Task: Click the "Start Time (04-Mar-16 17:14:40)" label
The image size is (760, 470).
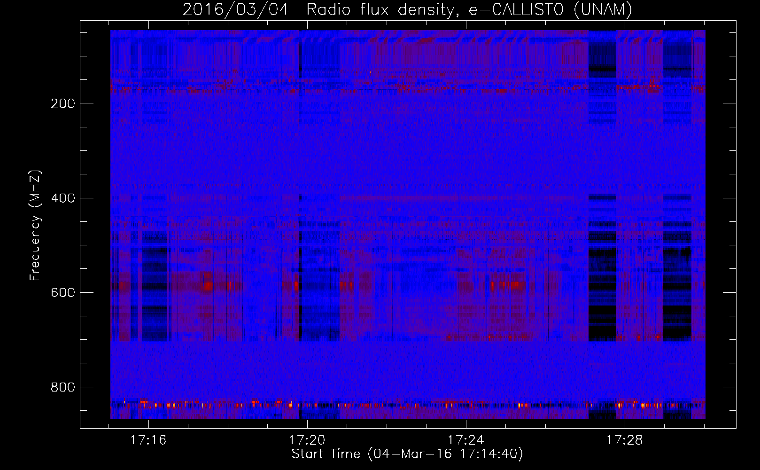Action: (x=407, y=454)
